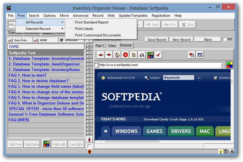Click the red down arrow below alphabet index

click(x=89, y=140)
